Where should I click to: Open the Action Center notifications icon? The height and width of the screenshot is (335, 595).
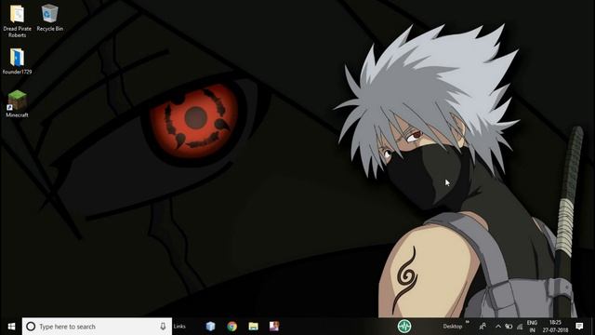point(579,327)
